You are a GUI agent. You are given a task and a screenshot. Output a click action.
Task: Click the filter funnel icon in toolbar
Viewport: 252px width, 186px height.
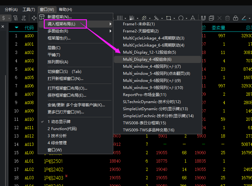click(15, 18)
